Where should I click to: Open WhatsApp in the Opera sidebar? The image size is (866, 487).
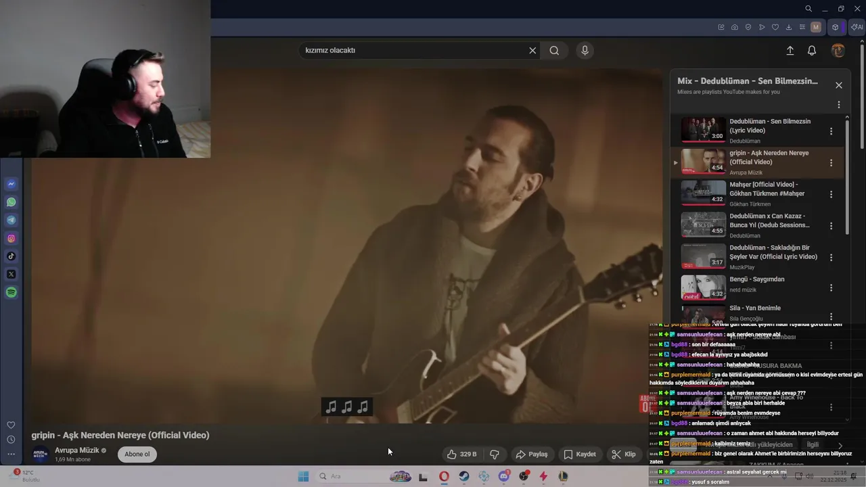coord(12,202)
